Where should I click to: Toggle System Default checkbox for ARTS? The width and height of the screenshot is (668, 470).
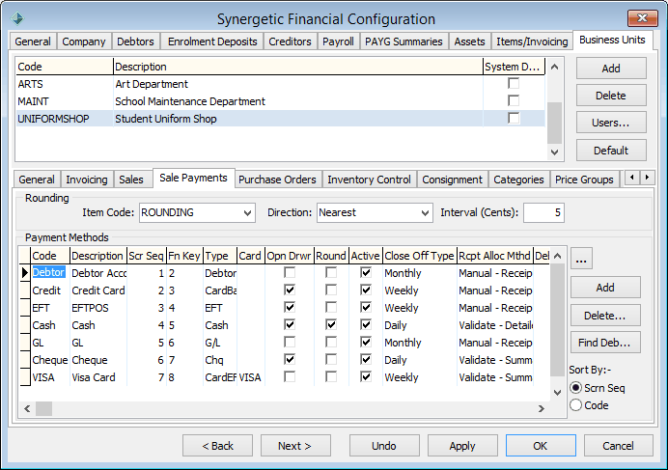[514, 84]
